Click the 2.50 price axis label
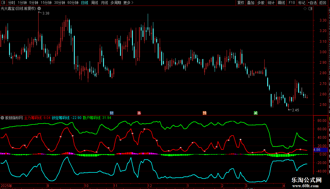Image resolution: width=330 pixels, height=189 pixels. (323, 105)
